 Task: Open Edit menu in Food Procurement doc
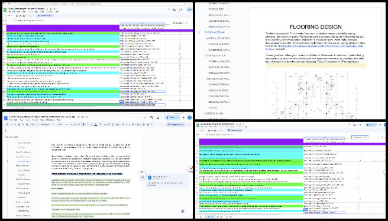pos(15,120)
